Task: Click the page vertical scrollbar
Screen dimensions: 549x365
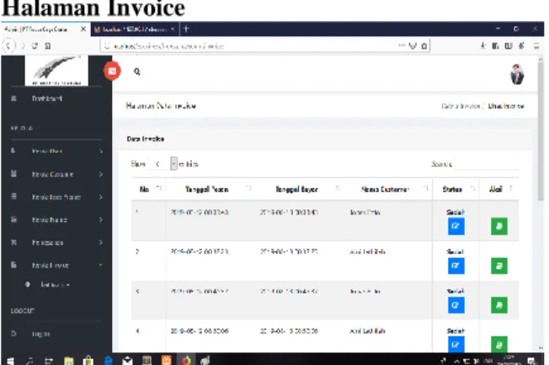Action: coord(541,130)
